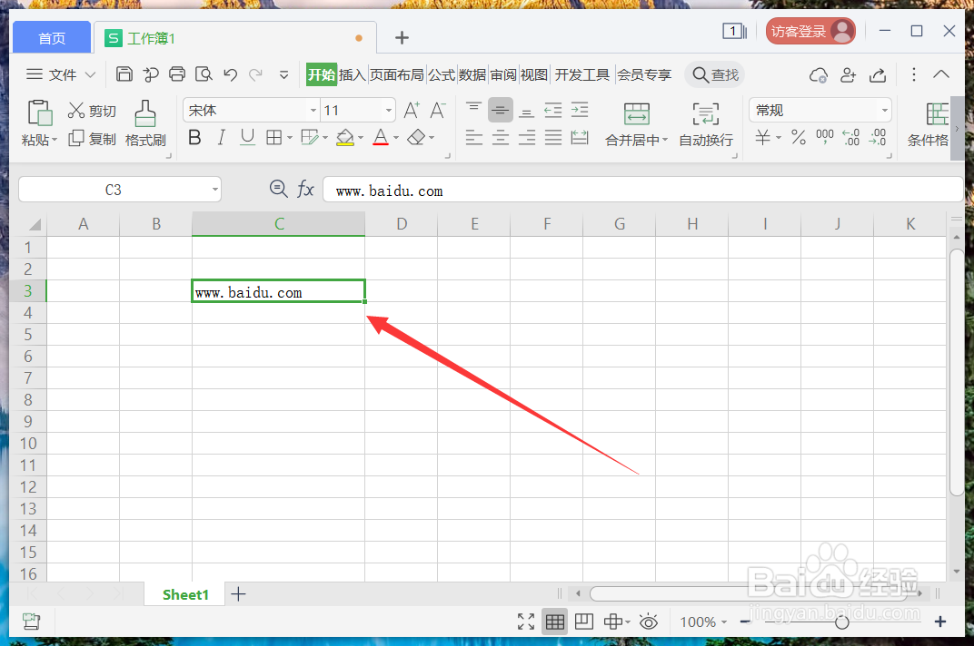Apply thousands separator 000 icon
Image resolution: width=974 pixels, height=646 pixels.
click(825, 136)
